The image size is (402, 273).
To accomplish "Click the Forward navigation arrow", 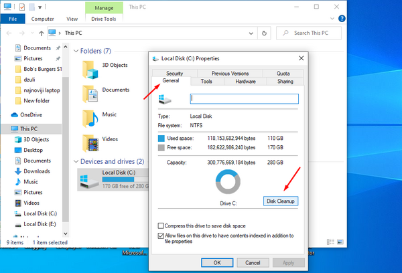I will [22, 33].
